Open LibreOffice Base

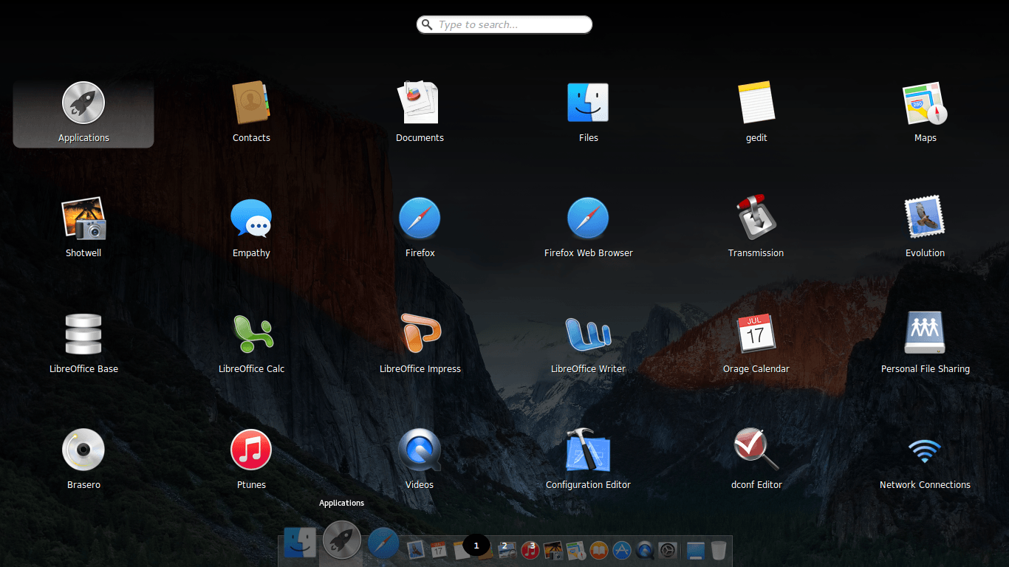83,344
